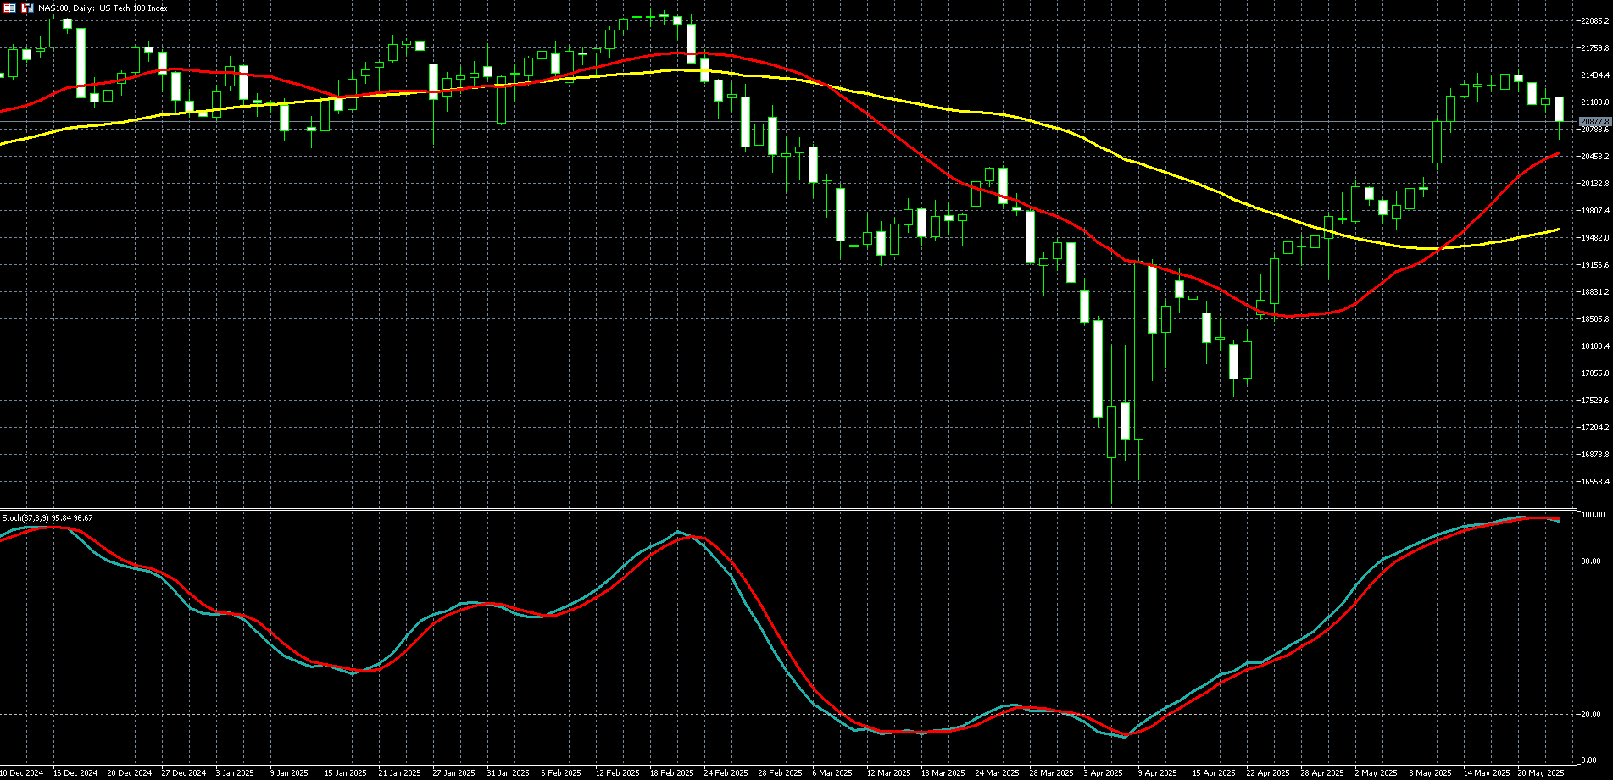Click the current price tag 20877.8
The height and width of the screenshot is (780, 1613).
pyautogui.click(x=1594, y=122)
